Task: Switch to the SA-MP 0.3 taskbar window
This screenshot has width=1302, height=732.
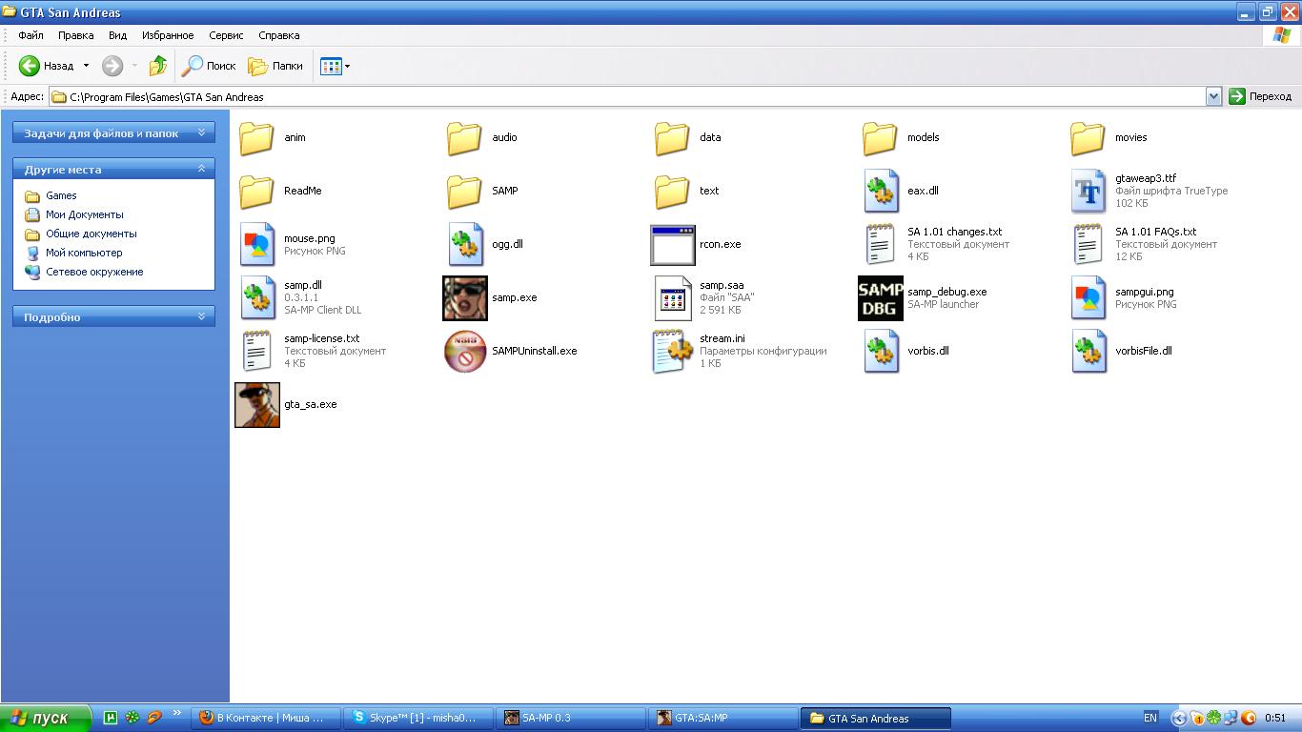Action: click(x=572, y=718)
